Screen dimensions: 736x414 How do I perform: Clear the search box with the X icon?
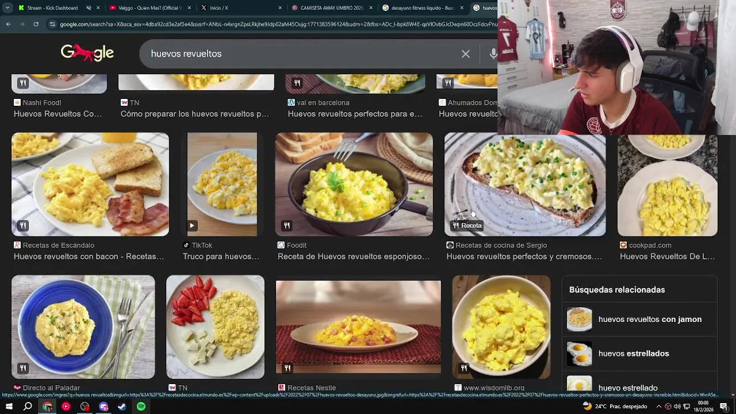(466, 53)
